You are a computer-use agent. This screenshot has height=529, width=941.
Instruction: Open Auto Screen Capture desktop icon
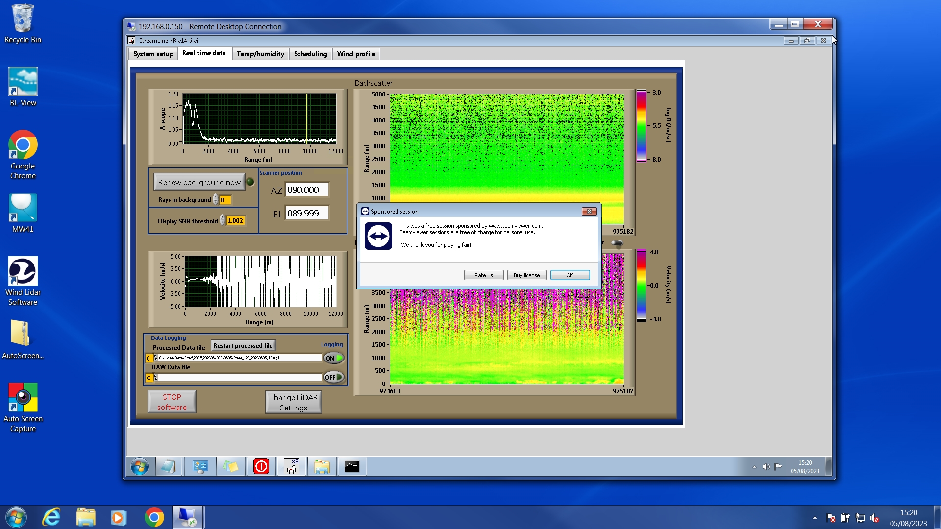pyautogui.click(x=23, y=398)
